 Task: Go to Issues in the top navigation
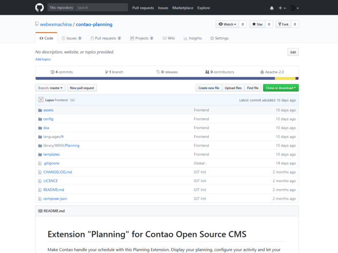tap(163, 8)
